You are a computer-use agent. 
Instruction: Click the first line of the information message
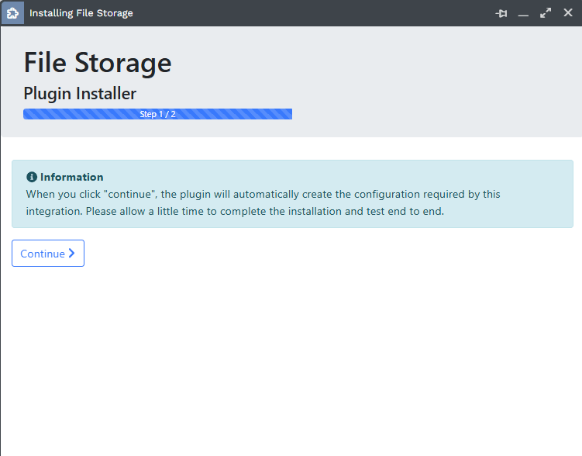pyautogui.click(x=263, y=194)
